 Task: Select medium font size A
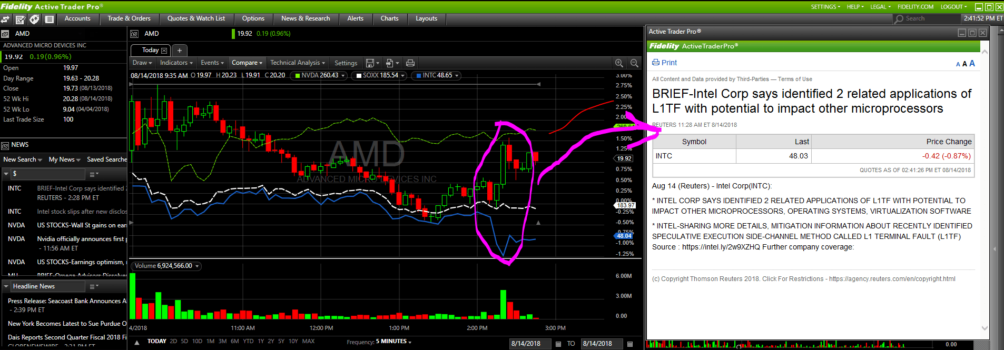click(x=964, y=64)
